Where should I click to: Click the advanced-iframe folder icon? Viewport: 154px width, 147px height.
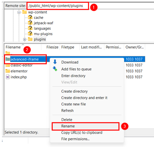click(8, 59)
